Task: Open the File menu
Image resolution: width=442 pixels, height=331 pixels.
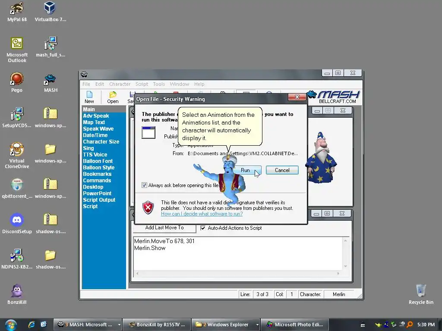Action: coord(86,84)
